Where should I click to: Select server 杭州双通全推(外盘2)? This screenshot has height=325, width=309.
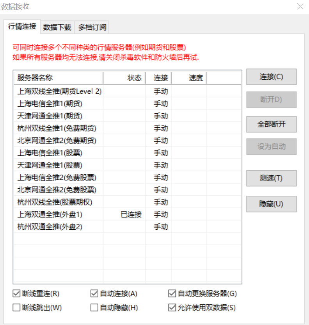click(128, 227)
